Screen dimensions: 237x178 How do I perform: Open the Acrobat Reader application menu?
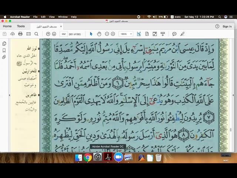click(x=20, y=17)
